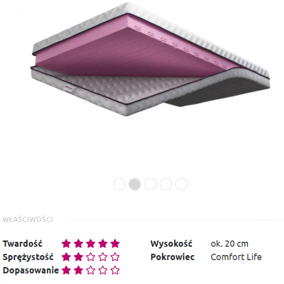Select the fourth carousel dot
Viewport: 284px width, 284px height.
[166, 184]
